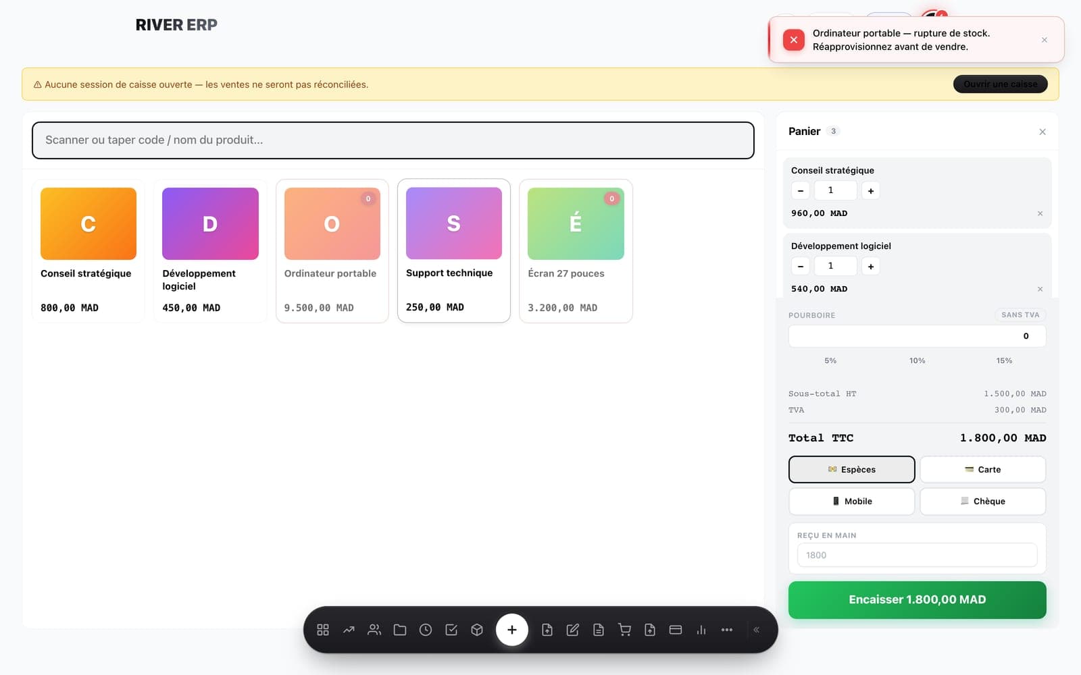Add Conseil stratégique product card
This screenshot has height=675, width=1081.
click(89, 251)
